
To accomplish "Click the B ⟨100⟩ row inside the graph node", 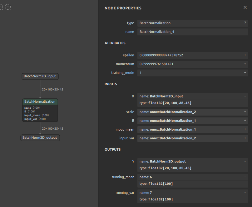I will coord(30,111).
